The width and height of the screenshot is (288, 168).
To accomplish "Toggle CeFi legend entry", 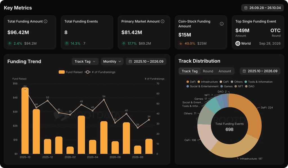I will 224,82.
